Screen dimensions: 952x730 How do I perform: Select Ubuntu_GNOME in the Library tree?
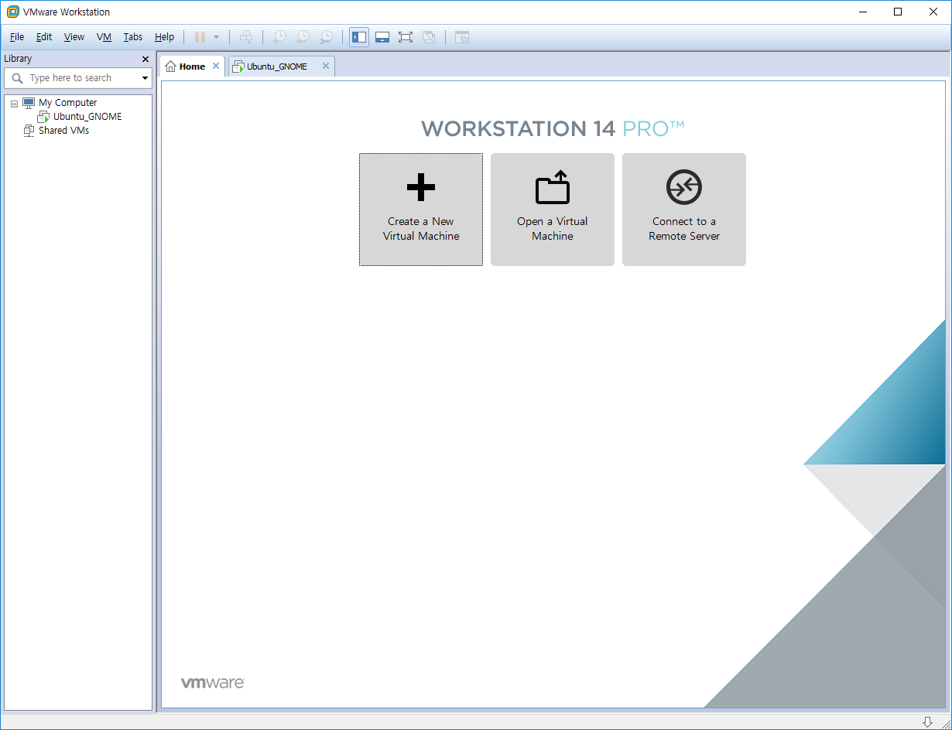87,117
